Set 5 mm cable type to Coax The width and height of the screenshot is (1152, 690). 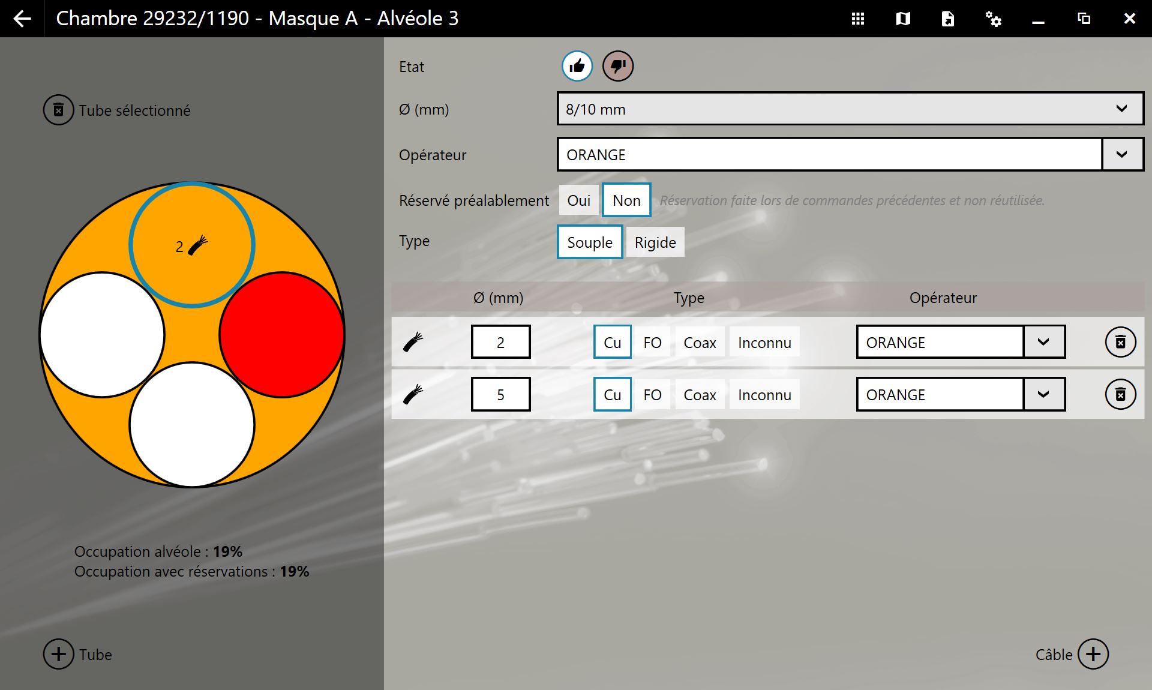pos(700,395)
